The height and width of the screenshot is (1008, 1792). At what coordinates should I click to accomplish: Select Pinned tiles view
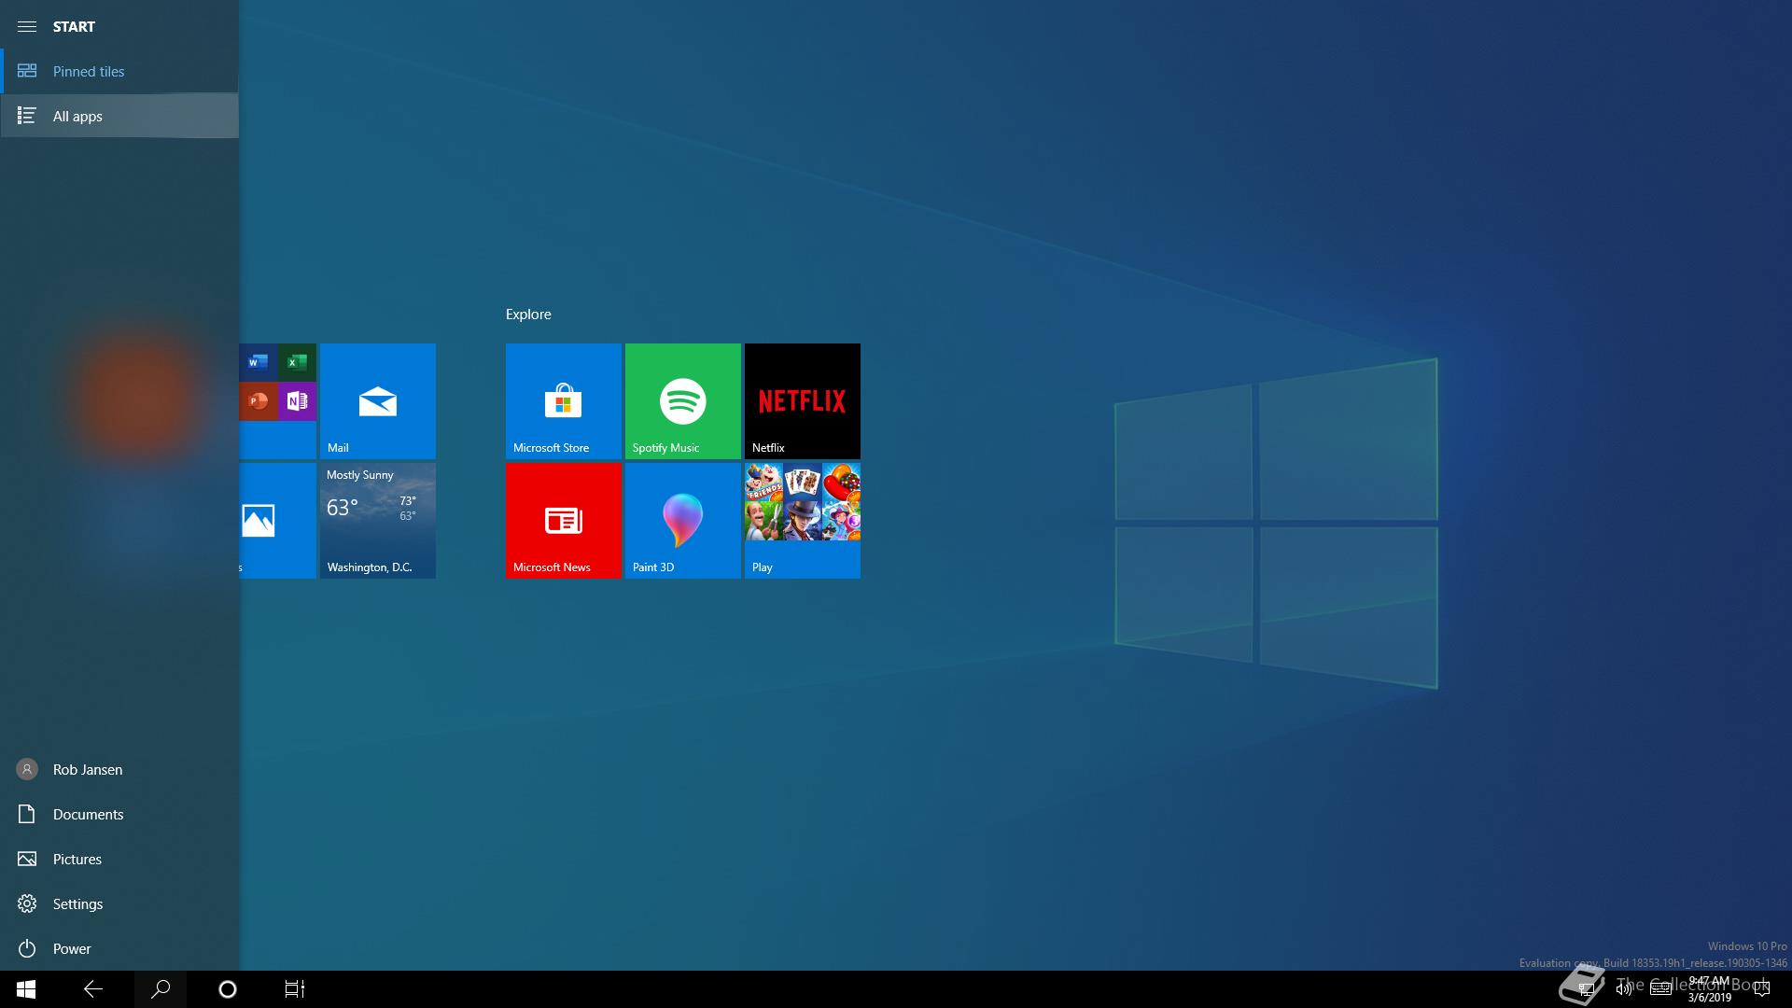[x=119, y=71]
